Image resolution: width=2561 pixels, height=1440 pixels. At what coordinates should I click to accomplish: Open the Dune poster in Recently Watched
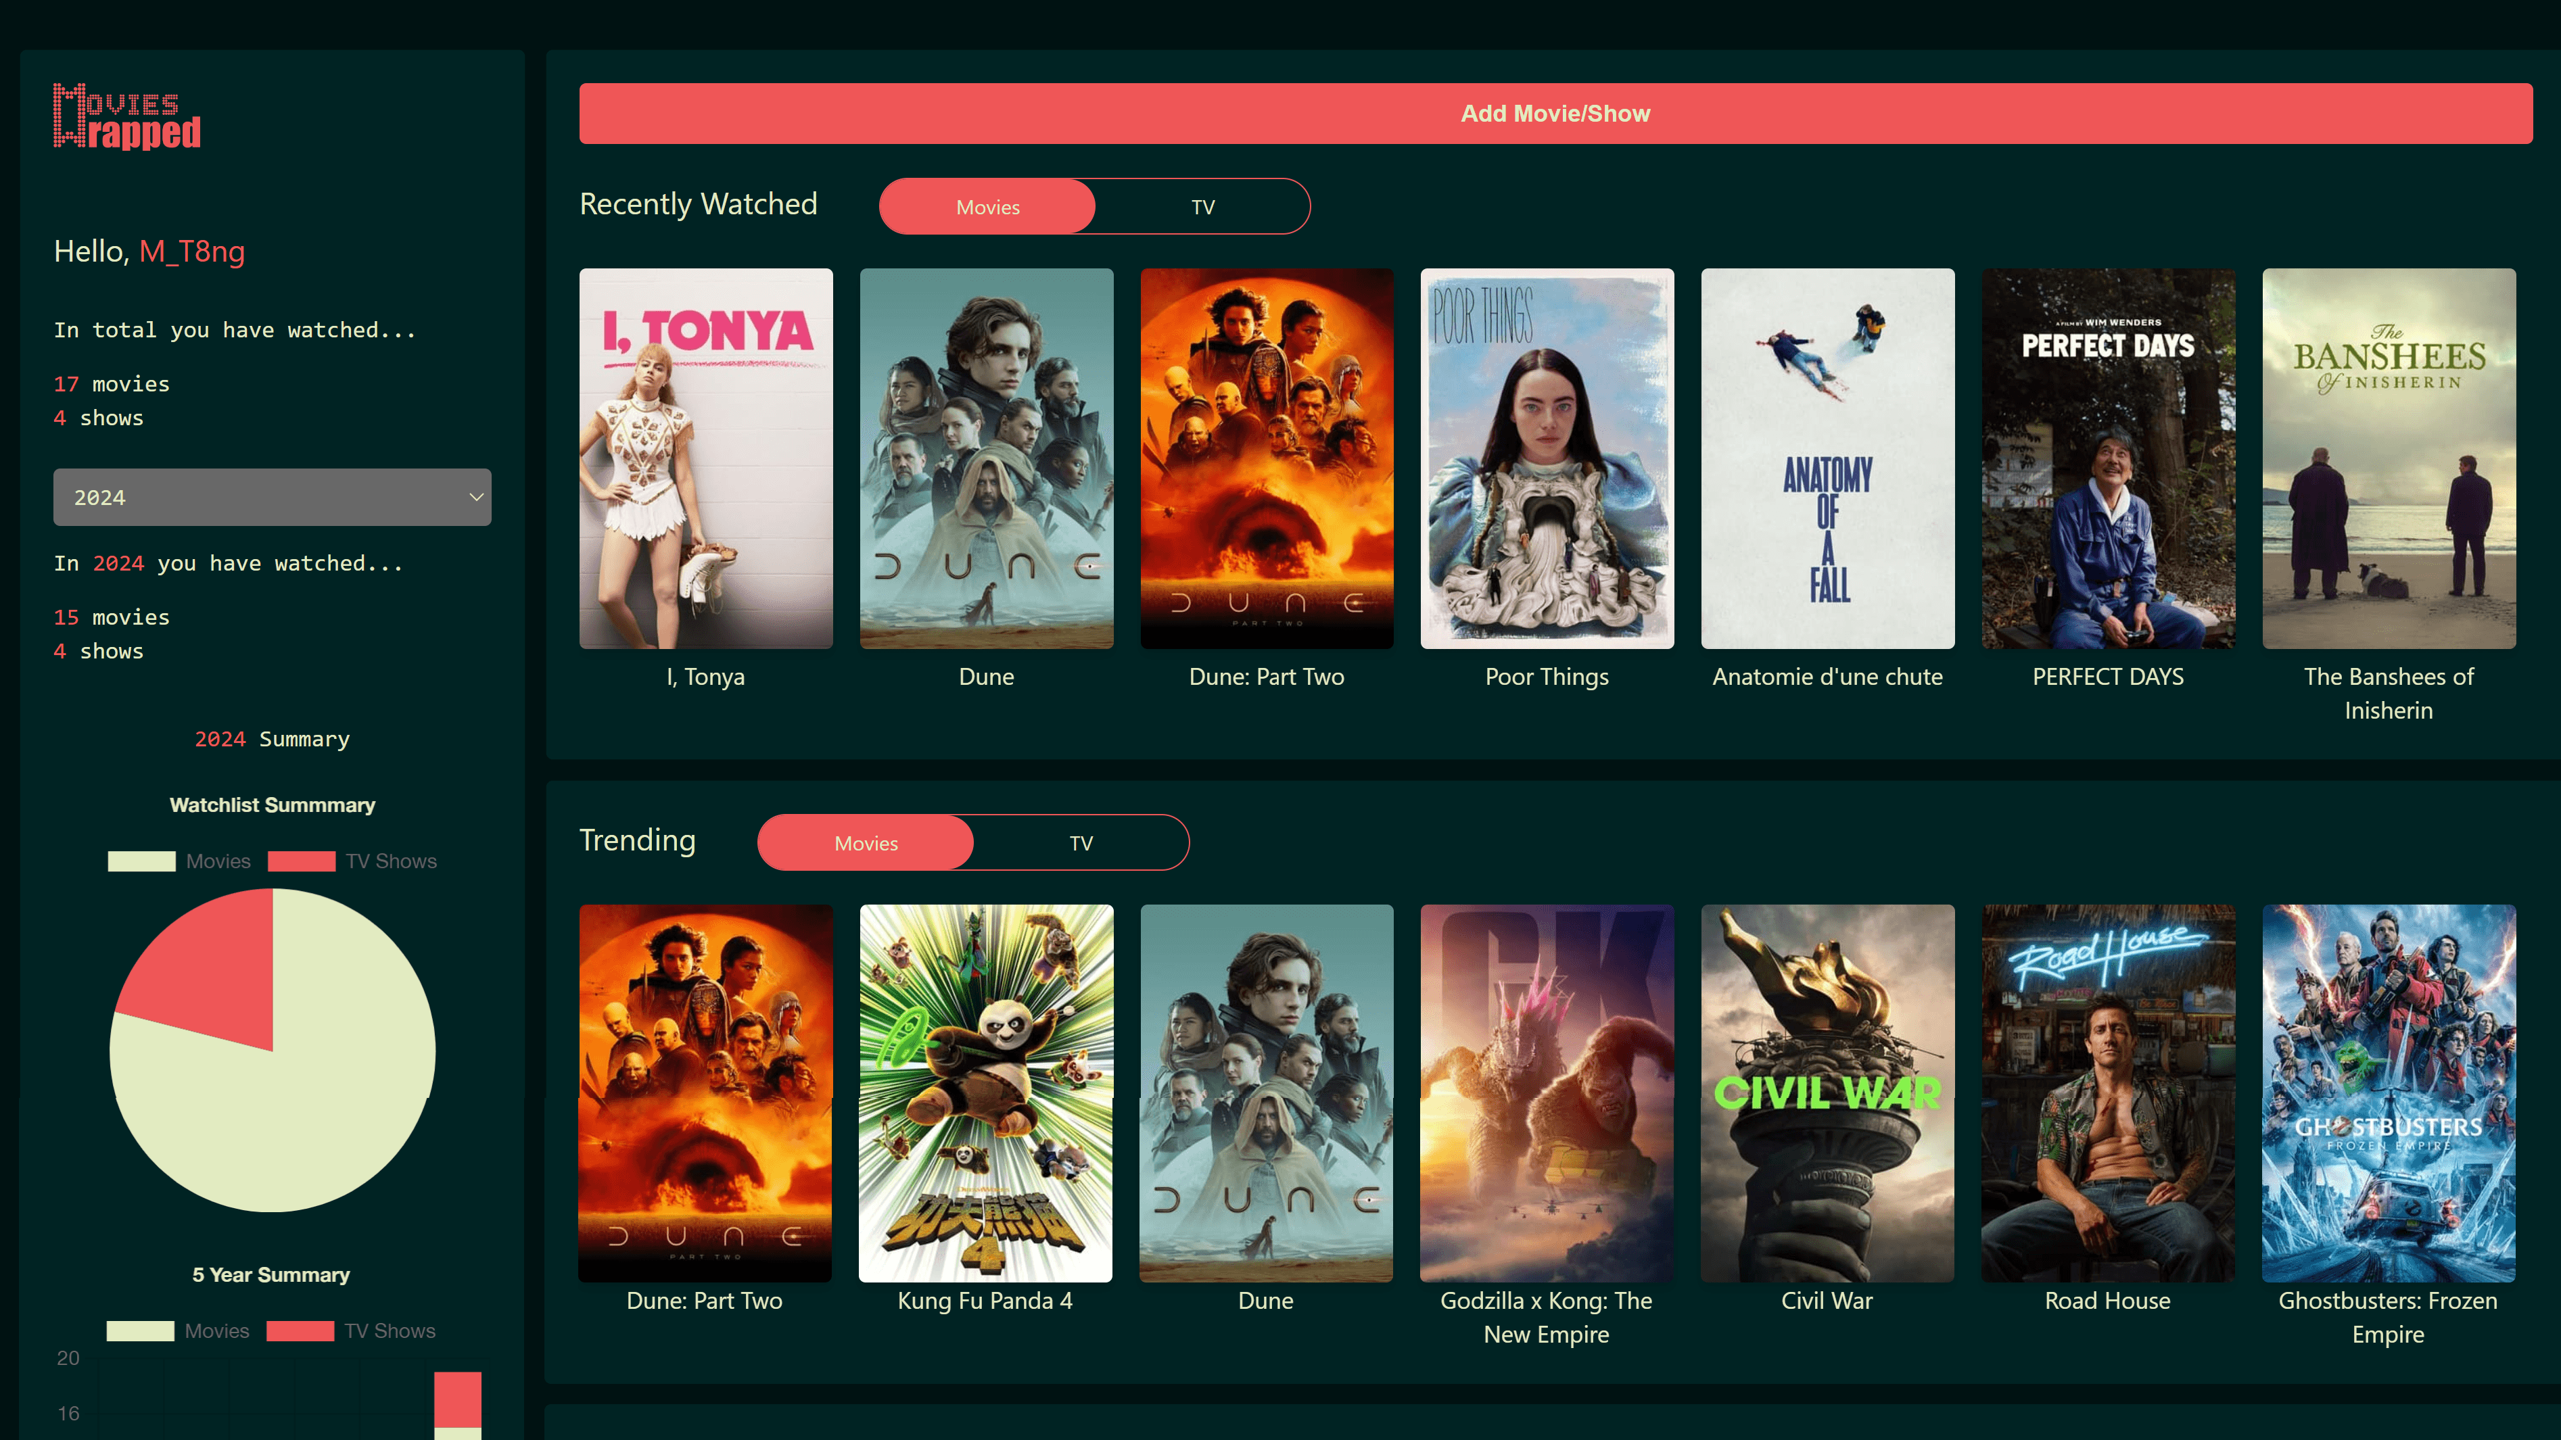click(986, 458)
